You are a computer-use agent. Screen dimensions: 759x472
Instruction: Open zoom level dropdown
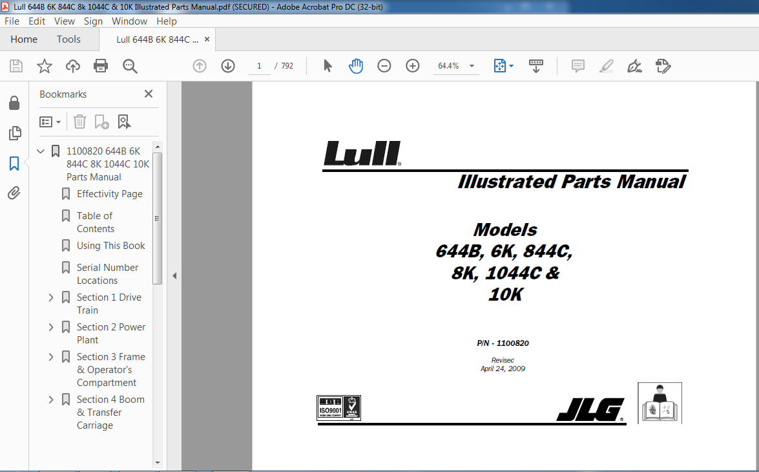(x=472, y=66)
